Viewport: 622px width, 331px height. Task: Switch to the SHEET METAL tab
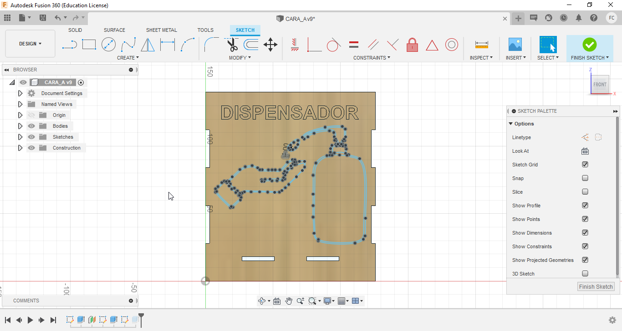[161, 30]
